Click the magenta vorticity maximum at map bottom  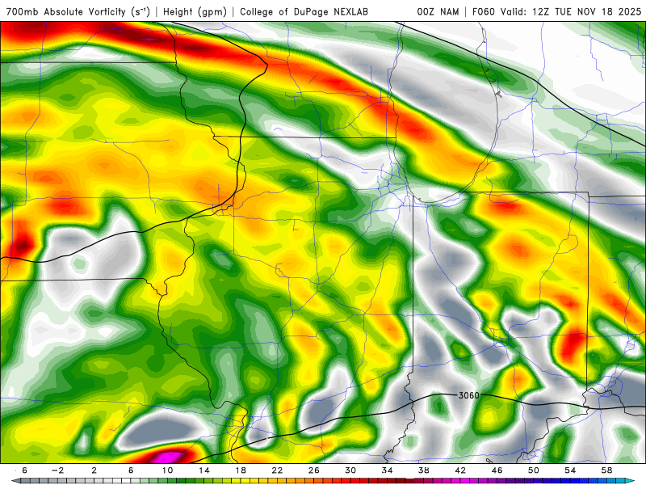pos(169,458)
